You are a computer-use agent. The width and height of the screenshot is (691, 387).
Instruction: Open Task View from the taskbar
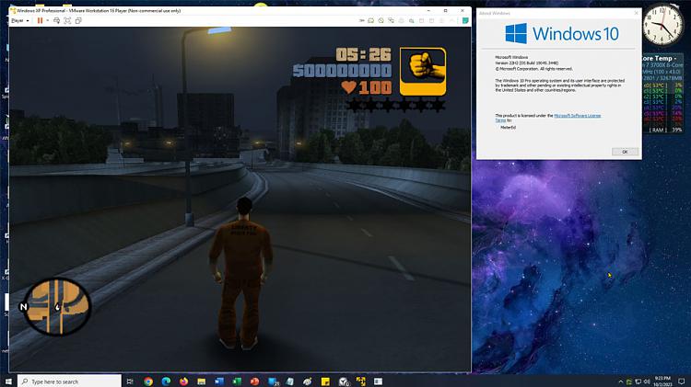(130, 381)
